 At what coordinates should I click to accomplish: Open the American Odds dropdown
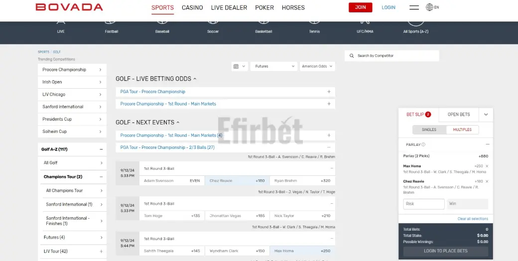click(317, 66)
